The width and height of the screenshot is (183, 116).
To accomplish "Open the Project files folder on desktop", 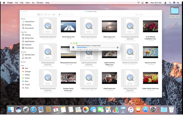I will coord(175,11).
